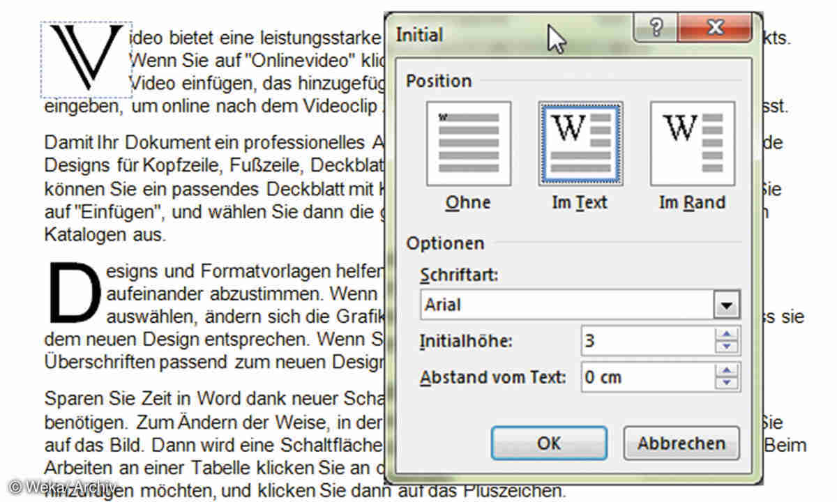Image resolution: width=837 pixels, height=502 pixels.
Task: Choose the 'Im Text' drop cap position
Action: point(579,143)
